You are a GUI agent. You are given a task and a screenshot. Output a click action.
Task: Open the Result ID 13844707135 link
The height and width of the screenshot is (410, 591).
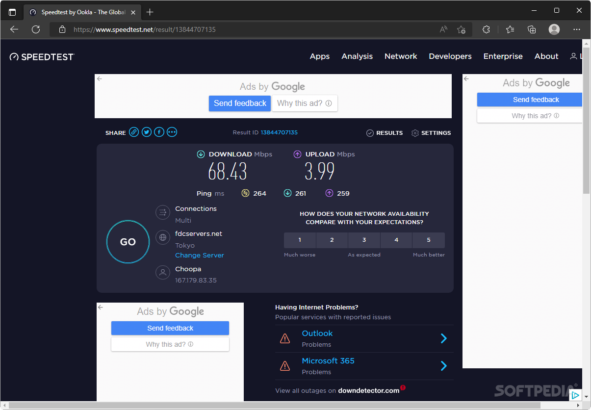(279, 132)
